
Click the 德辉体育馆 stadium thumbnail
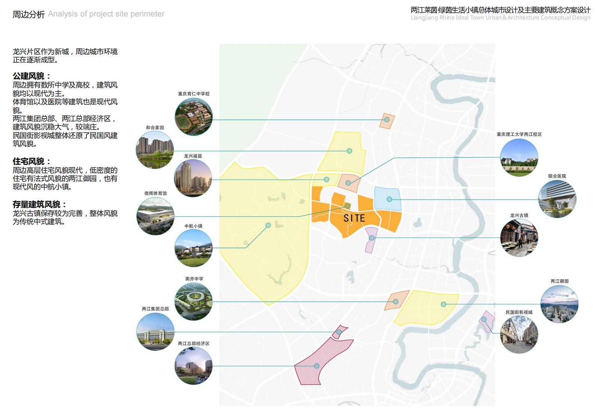click(155, 216)
